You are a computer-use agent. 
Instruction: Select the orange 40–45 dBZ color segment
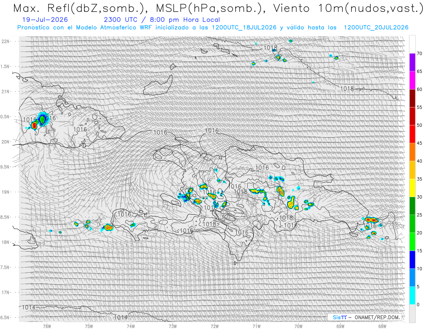tap(412, 152)
